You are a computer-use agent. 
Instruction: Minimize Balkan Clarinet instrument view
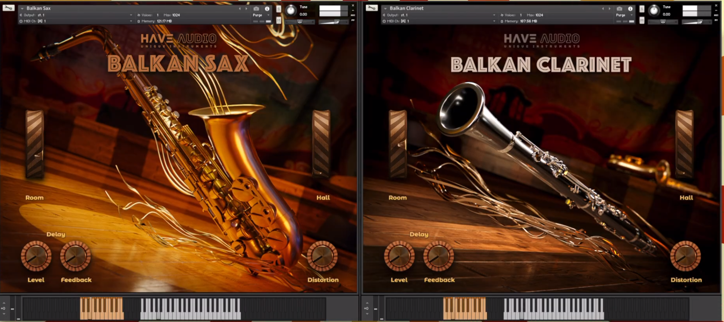click(716, 10)
